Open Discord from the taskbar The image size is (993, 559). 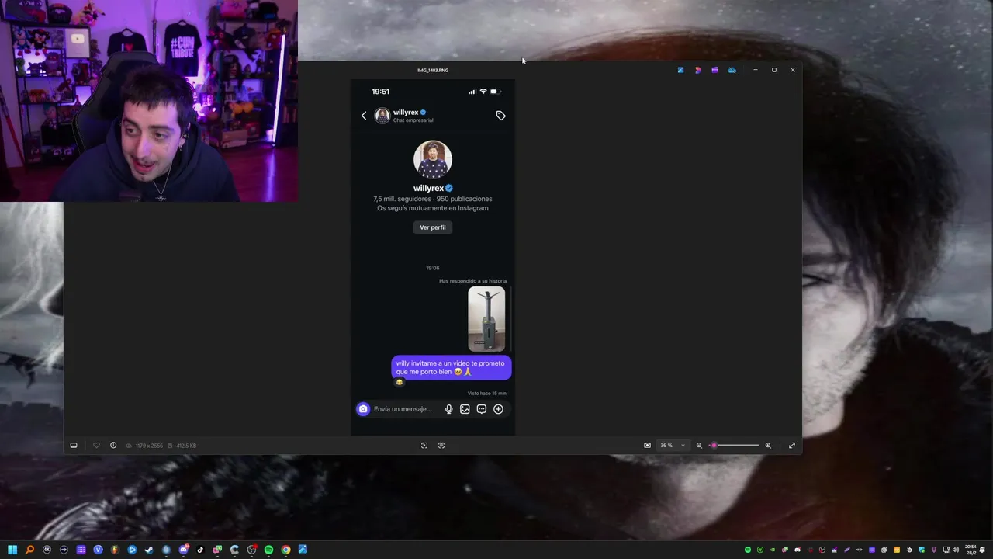[x=184, y=550]
